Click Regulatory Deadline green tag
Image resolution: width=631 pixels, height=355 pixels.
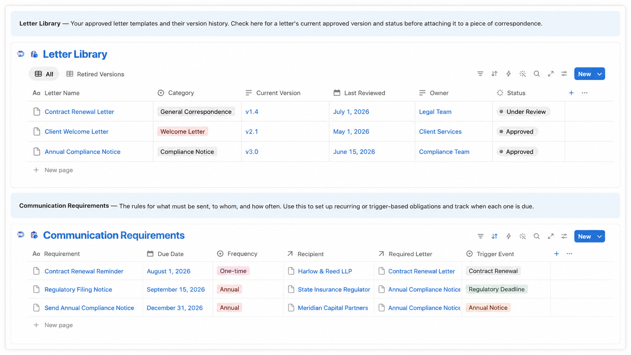click(497, 289)
